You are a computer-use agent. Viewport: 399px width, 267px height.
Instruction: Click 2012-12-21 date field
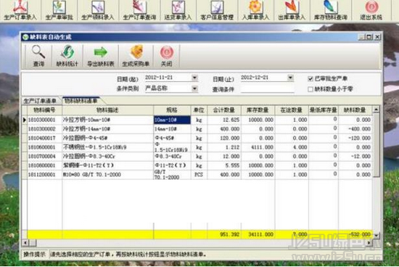pyautogui.click(x=263, y=78)
